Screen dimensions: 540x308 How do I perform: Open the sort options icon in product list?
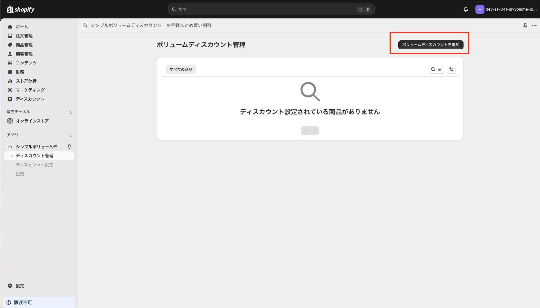tap(451, 69)
